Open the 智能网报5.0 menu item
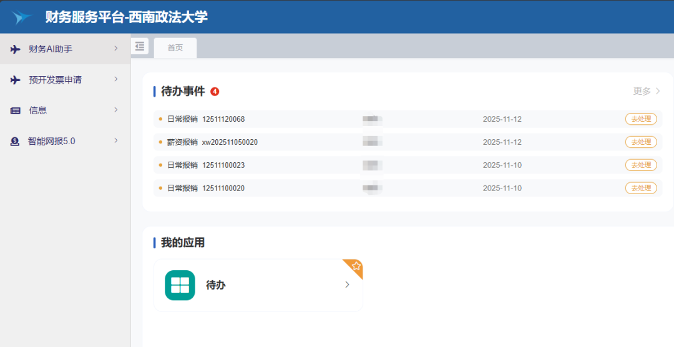This screenshot has height=347, width=674. click(52, 142)
